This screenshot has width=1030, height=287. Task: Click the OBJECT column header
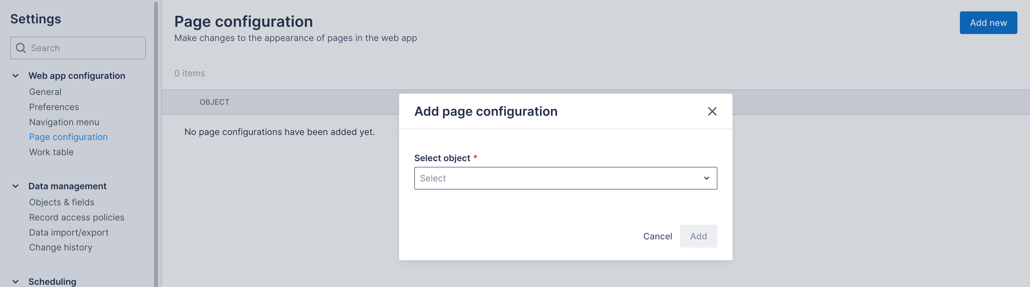pos(215,102)
